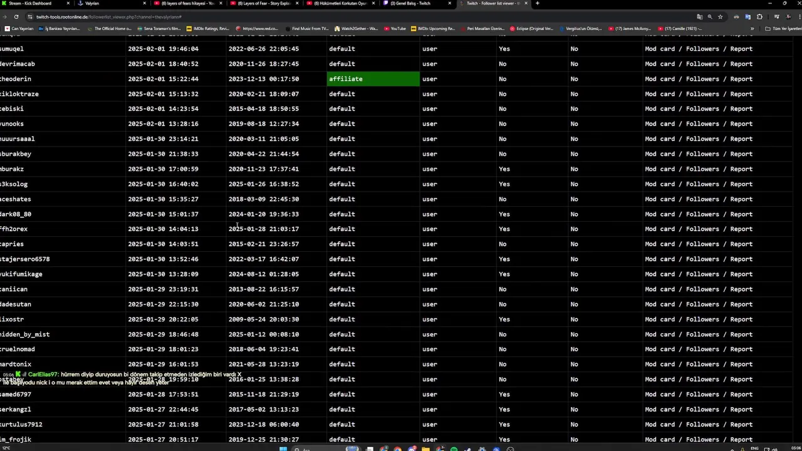The image size is (802, 451).
Task: Click CarlElias97 chat overlay username
Action: tap(43, 375)
